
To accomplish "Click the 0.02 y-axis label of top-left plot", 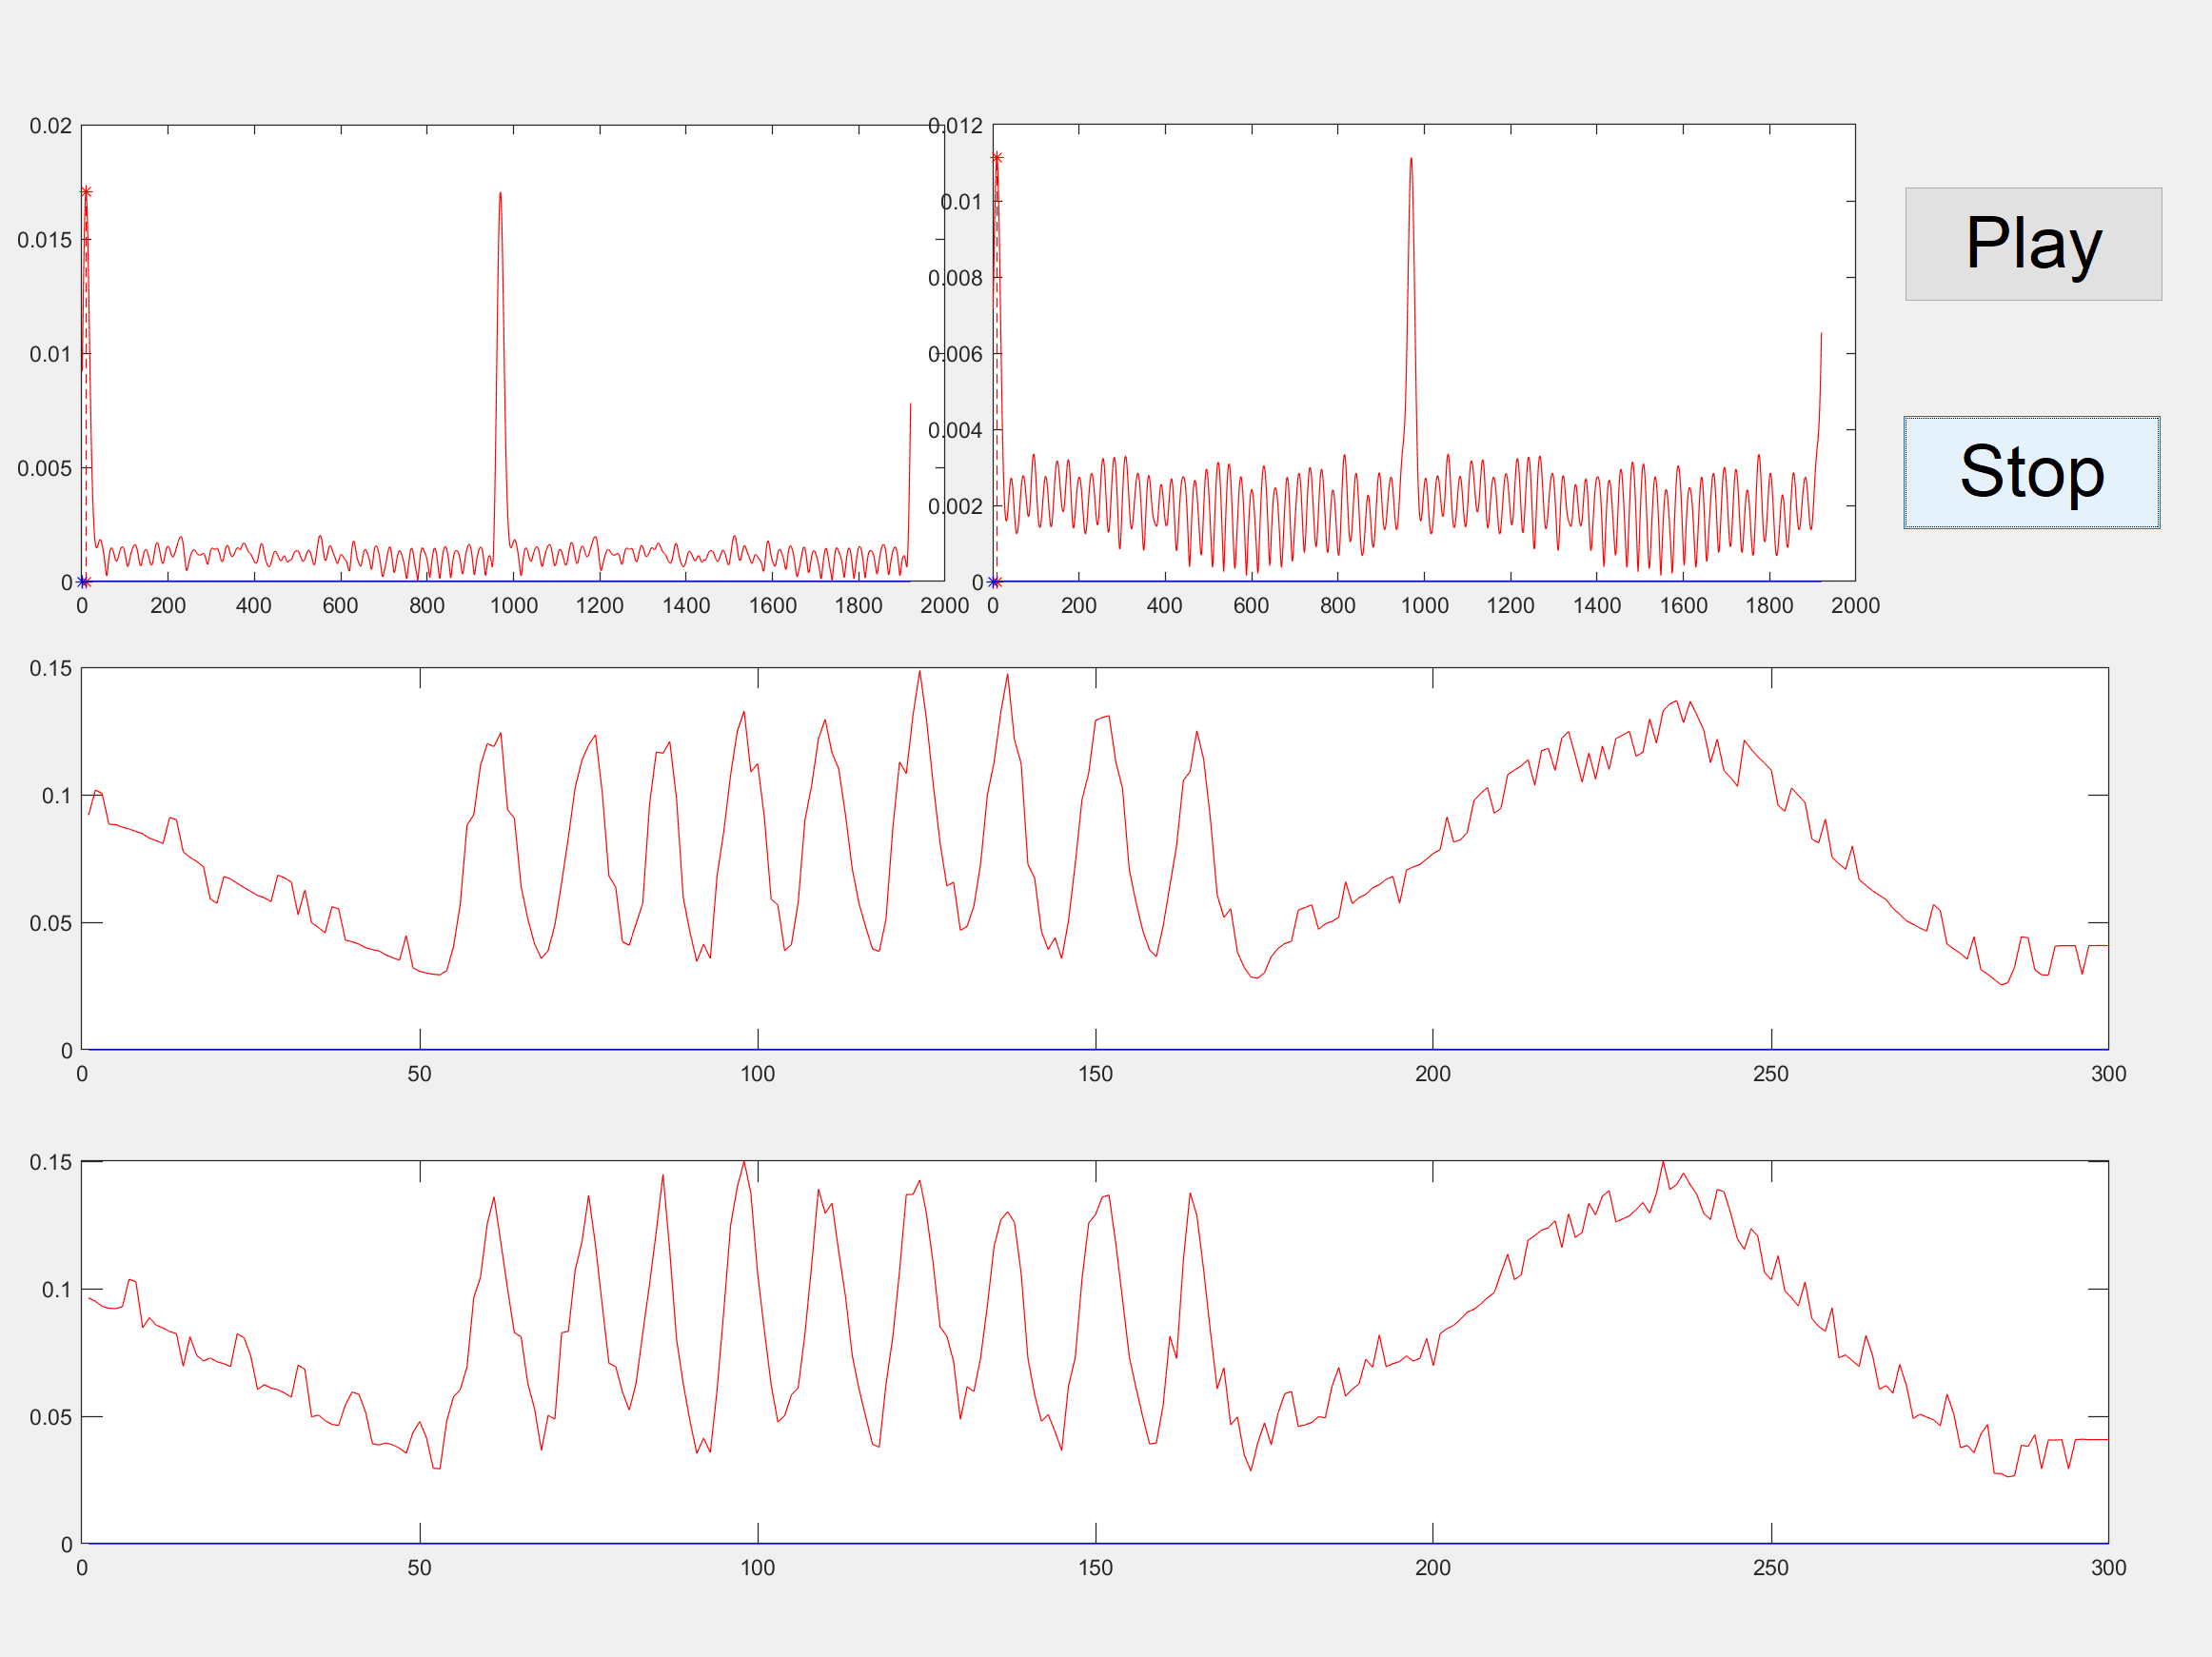I will 50,126.
